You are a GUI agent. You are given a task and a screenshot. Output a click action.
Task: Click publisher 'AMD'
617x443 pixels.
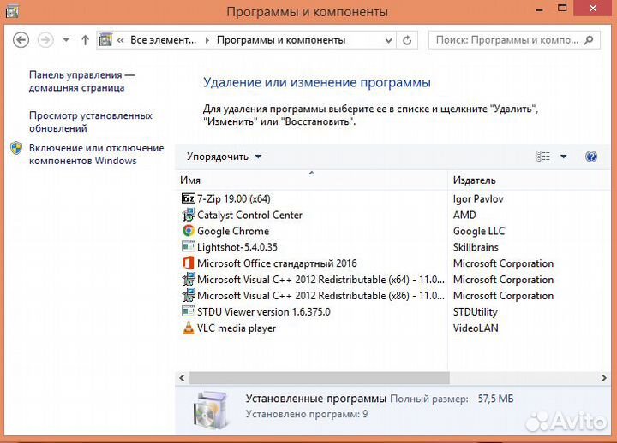[464, 215]
